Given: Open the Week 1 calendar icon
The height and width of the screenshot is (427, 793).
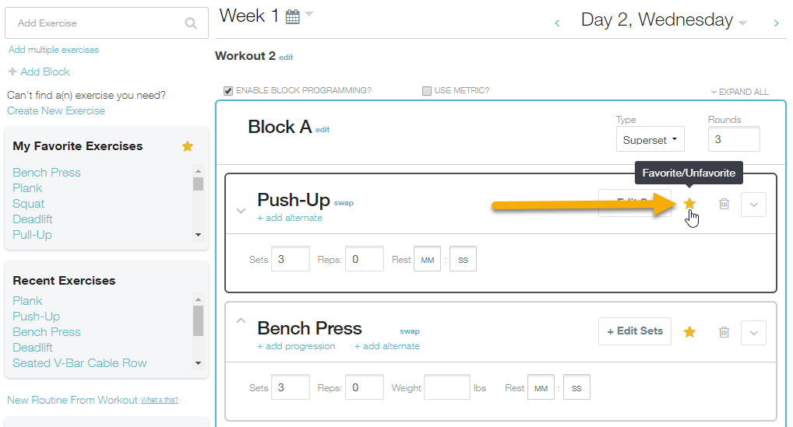Looking at the screenshot, I should pyautogui.click(x=293, y=16).
